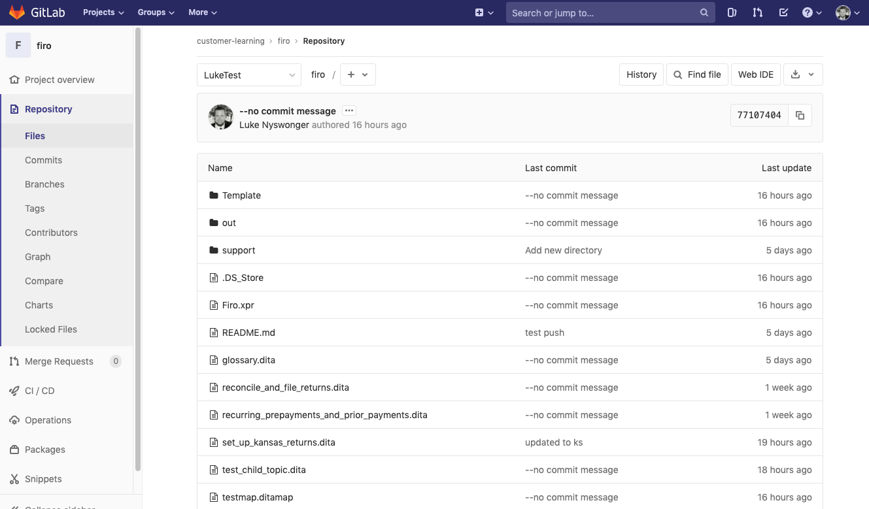Image resolution: width=869 pixels, height=509 pixels.
Task: Open the LukeTest branch selector
Action: 249,74
